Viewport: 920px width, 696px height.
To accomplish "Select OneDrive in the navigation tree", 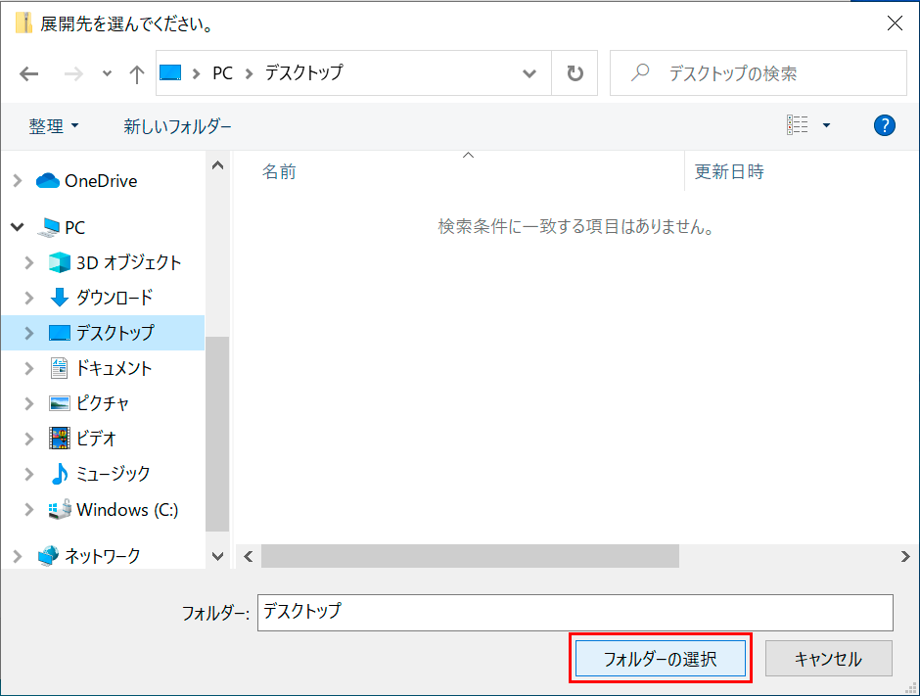I will coord(101,181).
